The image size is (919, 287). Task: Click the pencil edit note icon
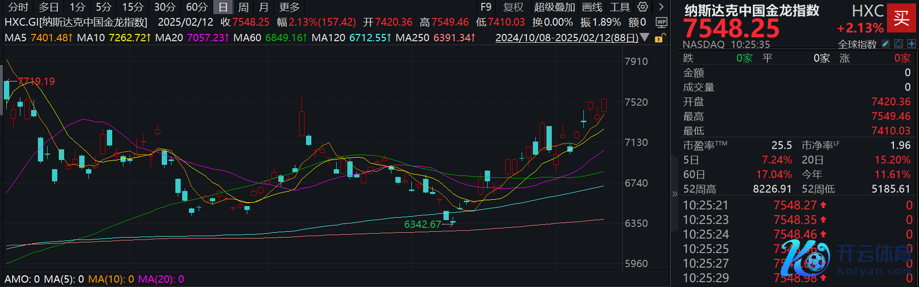coord(885,44)
